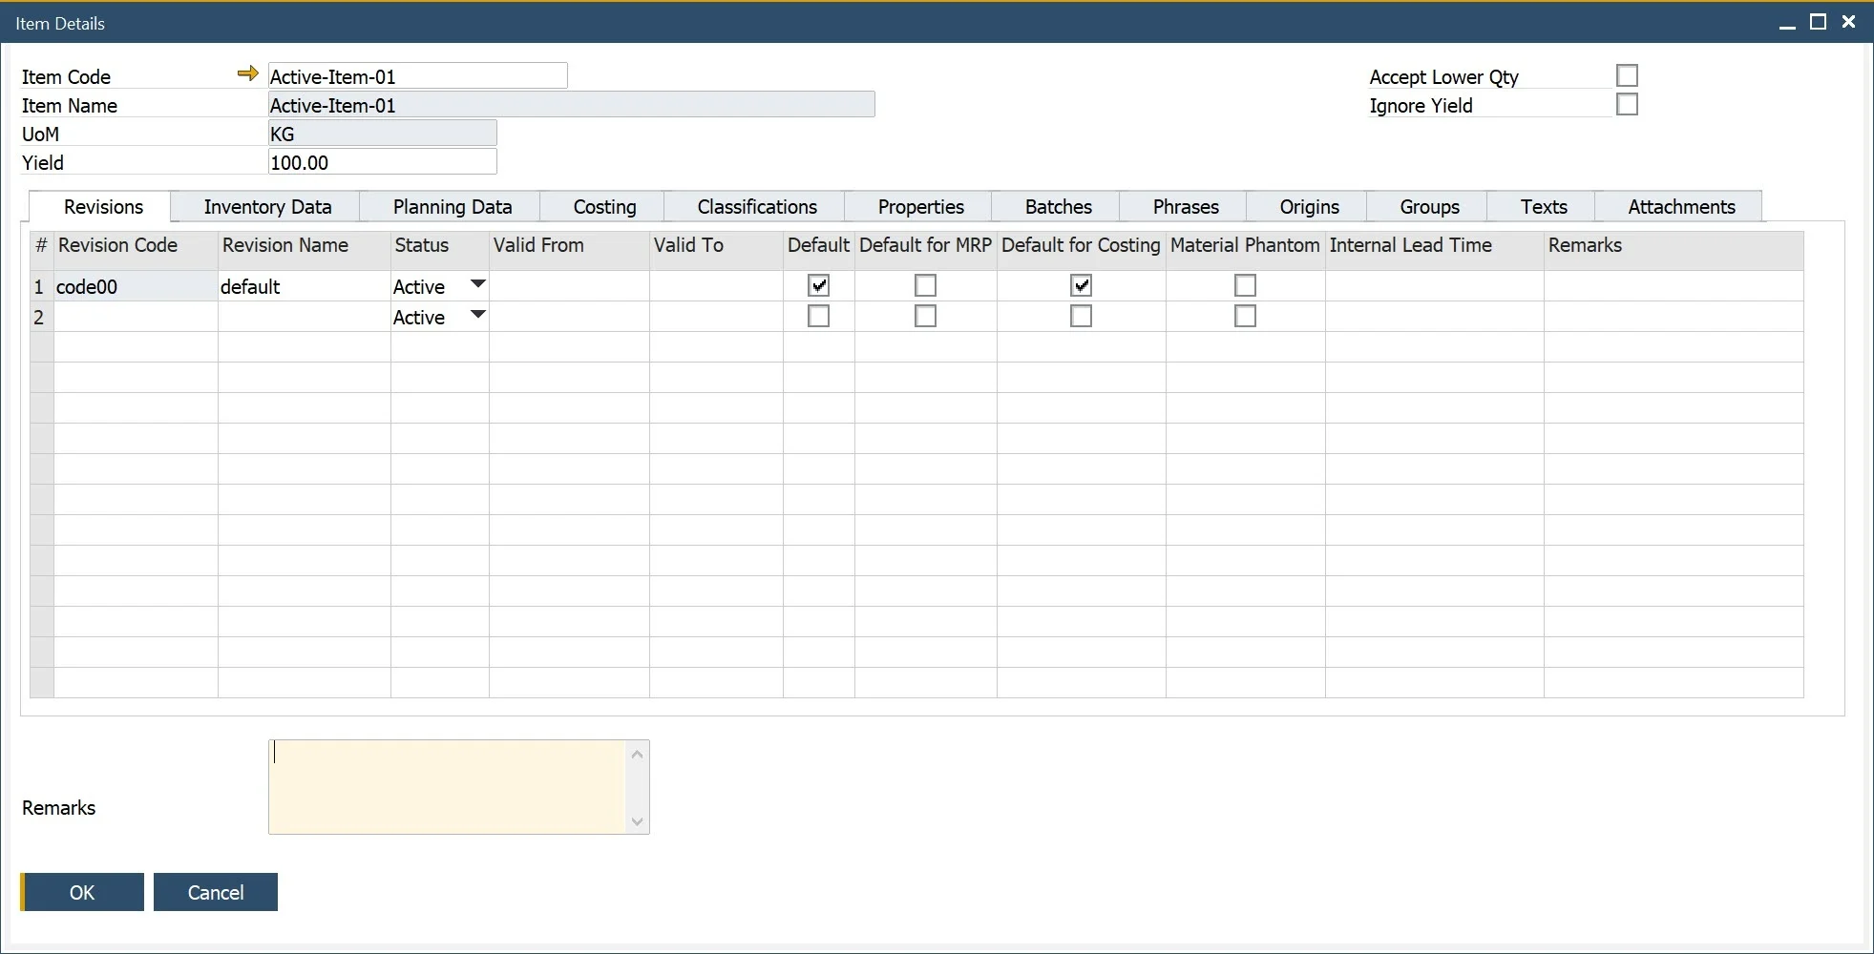Screen dimensions: 1874x954
Task: Toggle the Ignore Yield checkbox
Action: (x=1627, y=104)
